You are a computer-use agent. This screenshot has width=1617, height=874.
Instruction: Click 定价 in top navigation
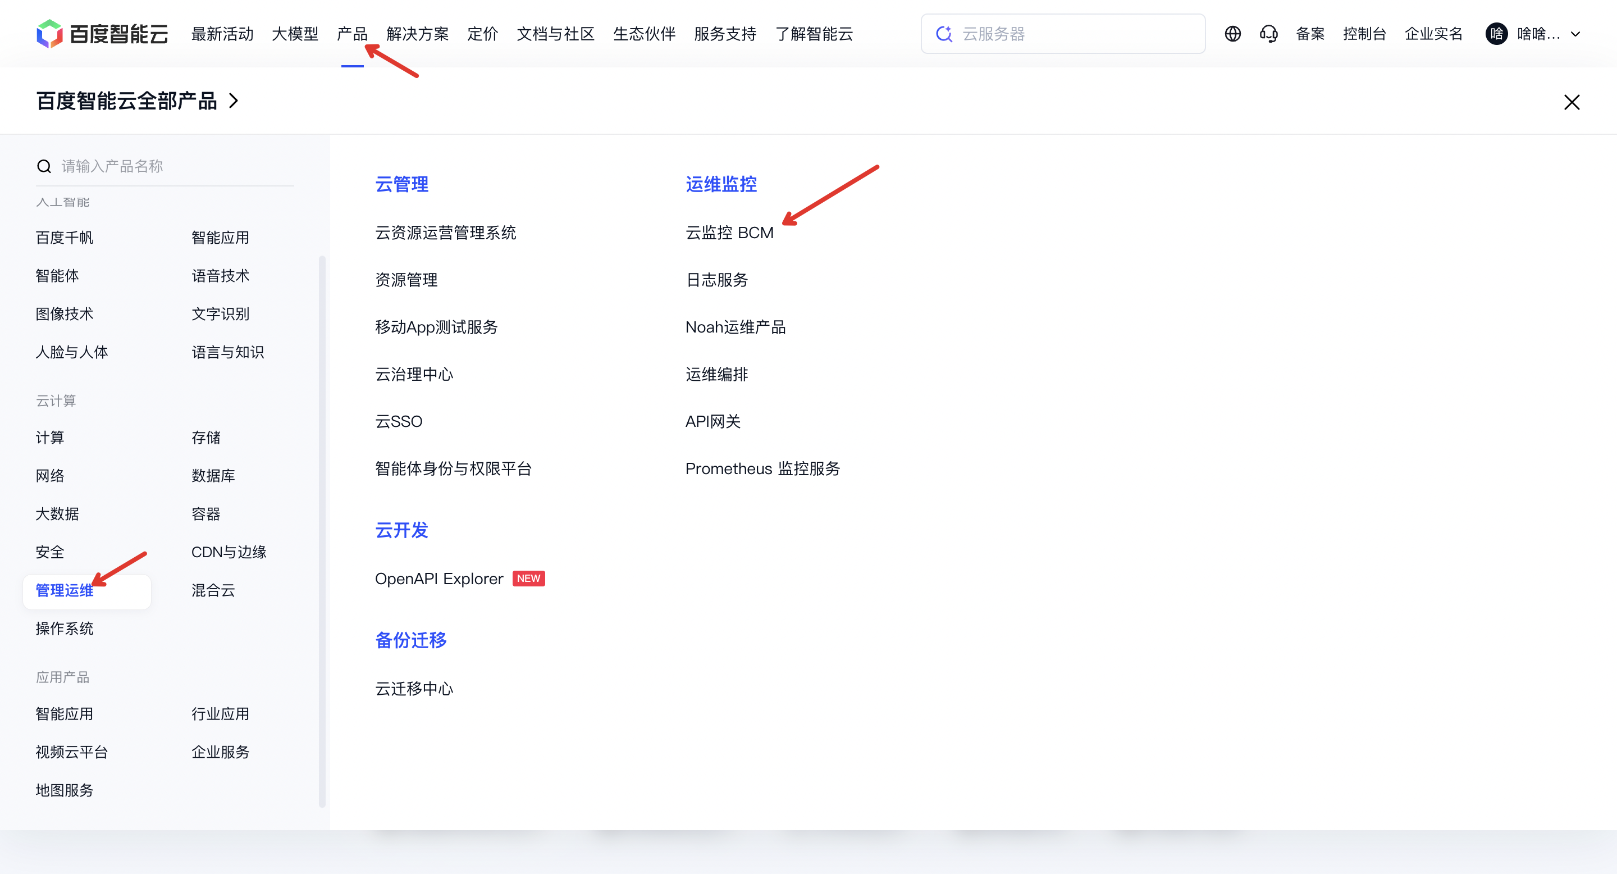coord(482,34)
